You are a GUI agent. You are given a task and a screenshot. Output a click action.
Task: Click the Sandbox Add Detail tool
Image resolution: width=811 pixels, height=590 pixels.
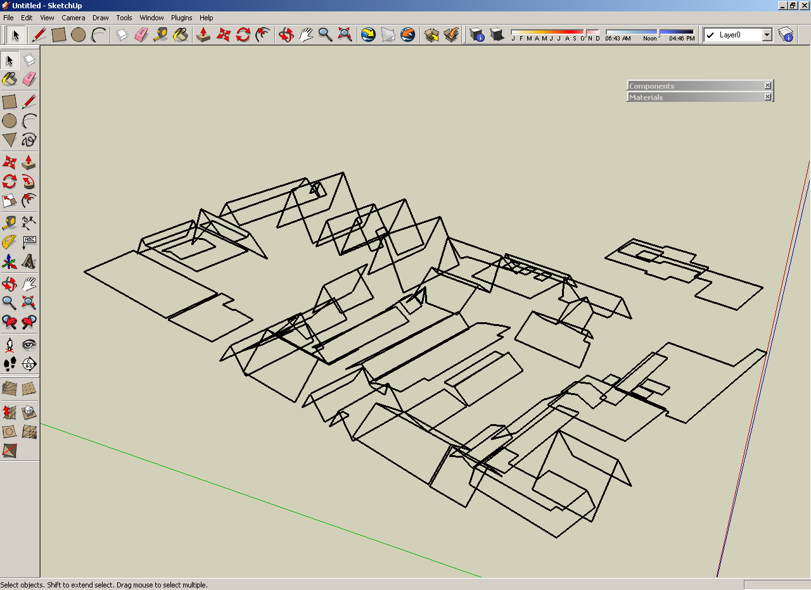pyautogui.click(x=29, y=432)
